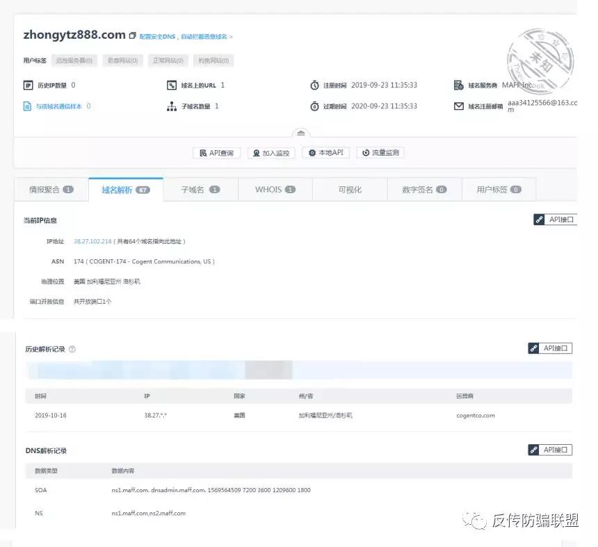The image size is (598, 547).
Task: Open the 情报聚合 tab
Action: pos(51,189)
